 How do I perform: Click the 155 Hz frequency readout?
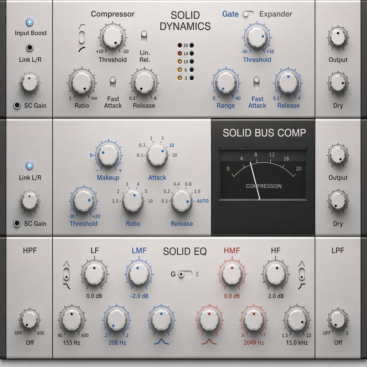pyautogui.click(x=72, y=343)
